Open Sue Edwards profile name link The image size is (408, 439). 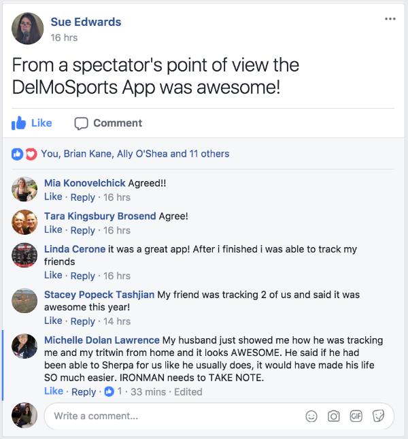pyautogui.click(x=86, y=22)
